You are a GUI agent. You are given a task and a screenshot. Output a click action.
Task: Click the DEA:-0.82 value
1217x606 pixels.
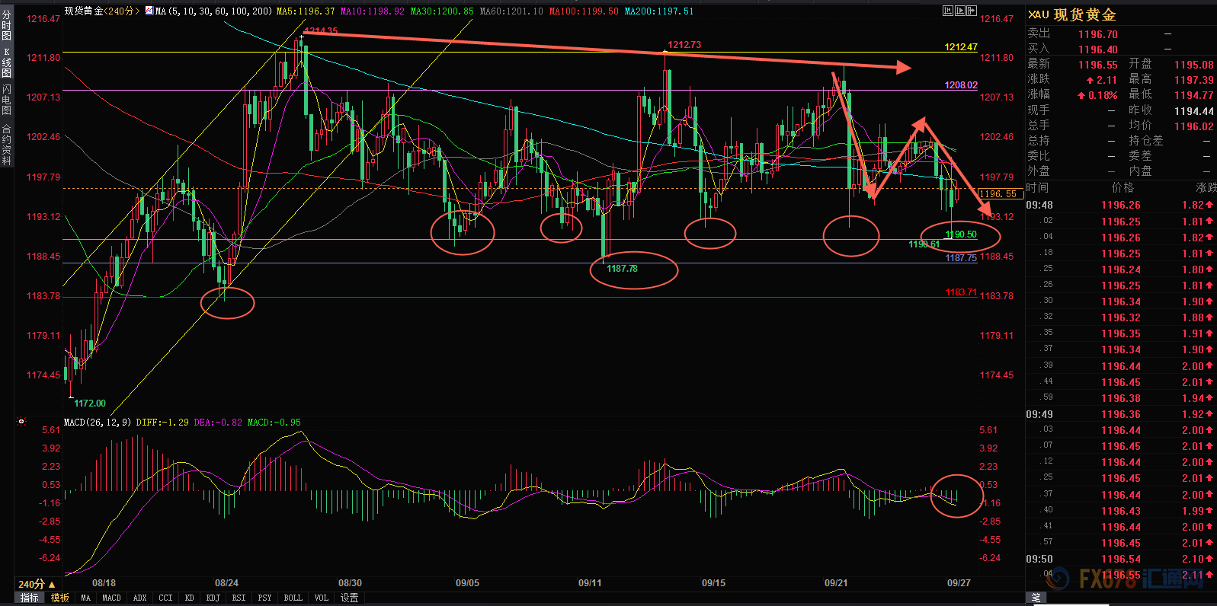tap(218, 422)
